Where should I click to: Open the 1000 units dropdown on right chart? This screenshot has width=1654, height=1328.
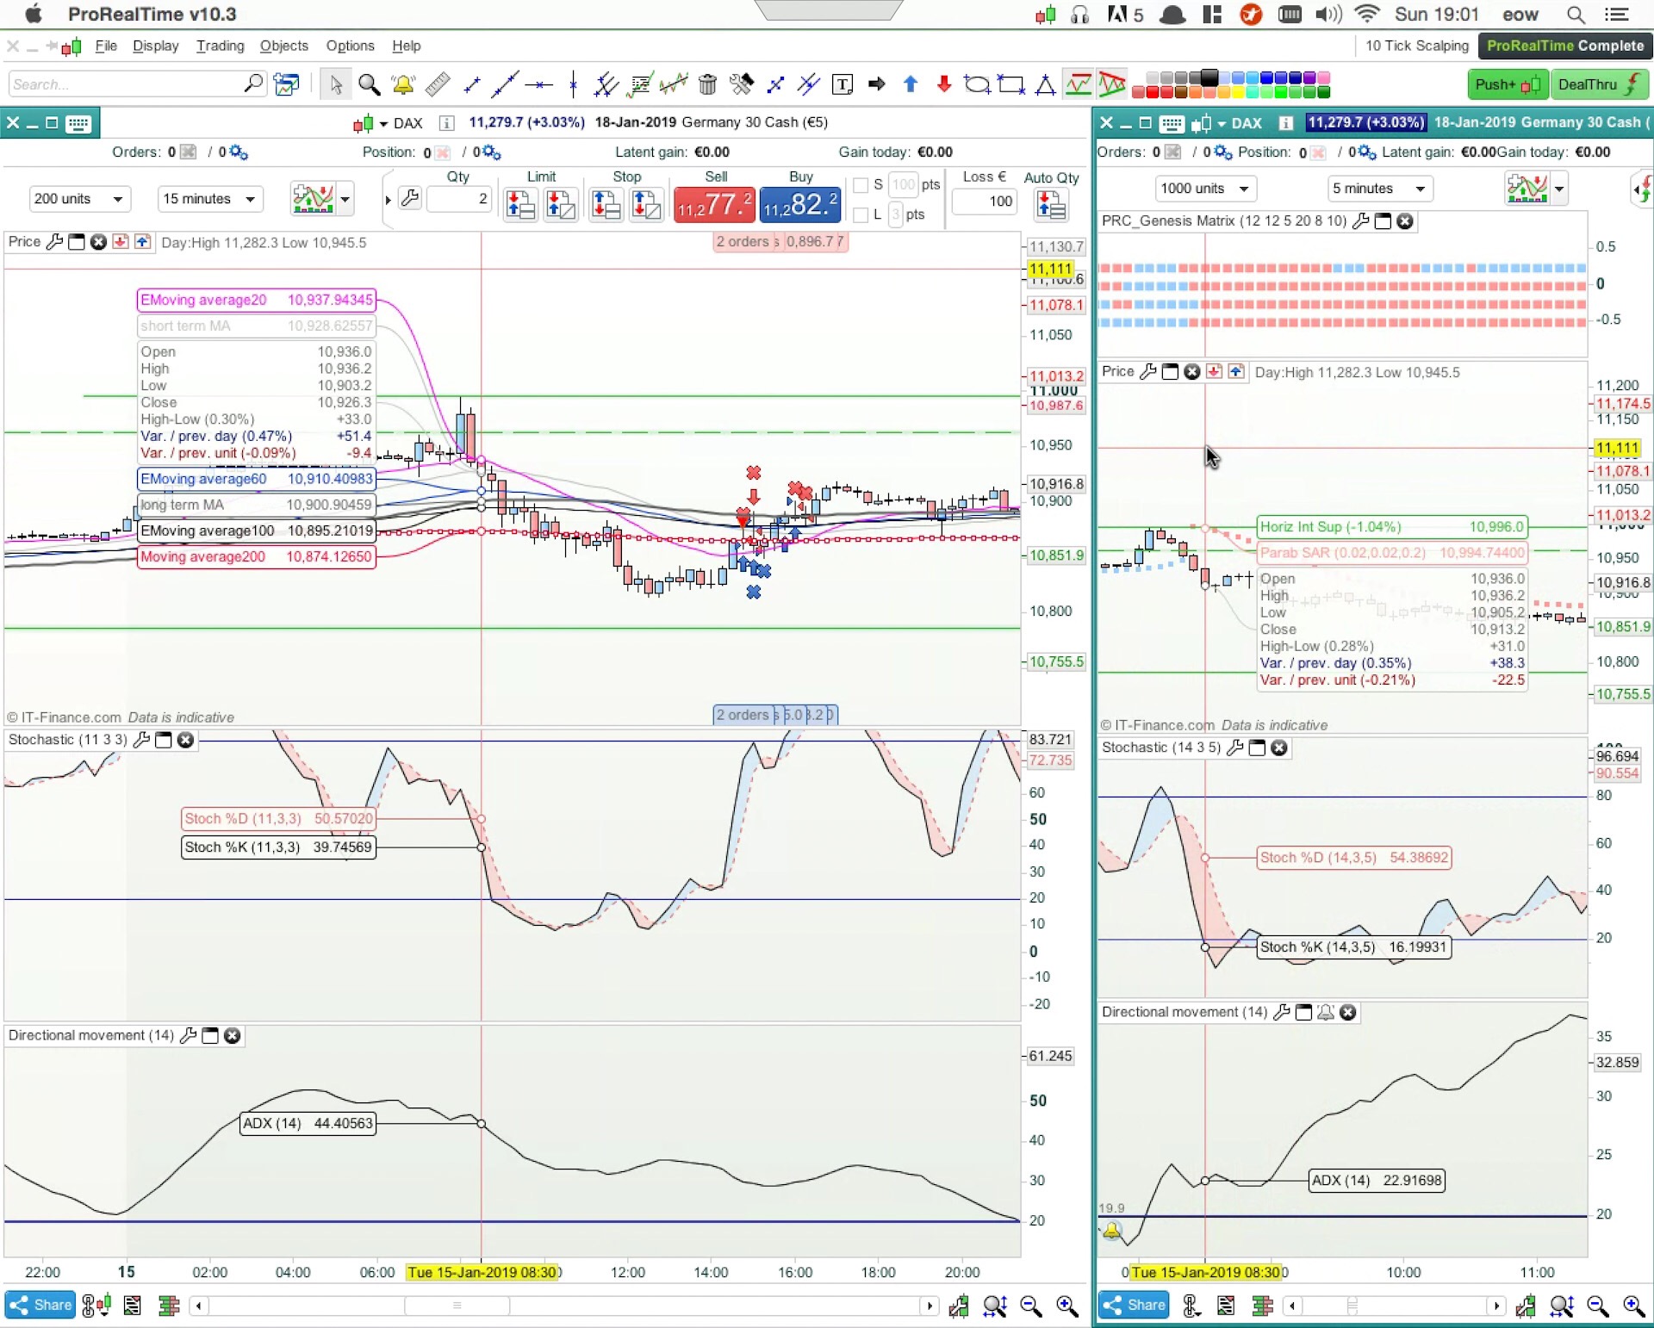tap(1205, 189)
